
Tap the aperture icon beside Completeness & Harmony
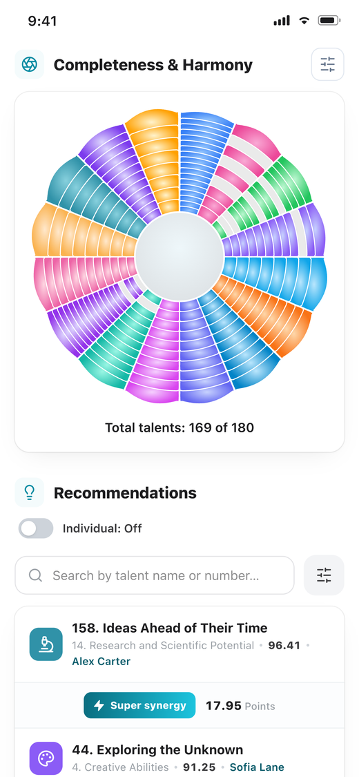pos(30,64)
